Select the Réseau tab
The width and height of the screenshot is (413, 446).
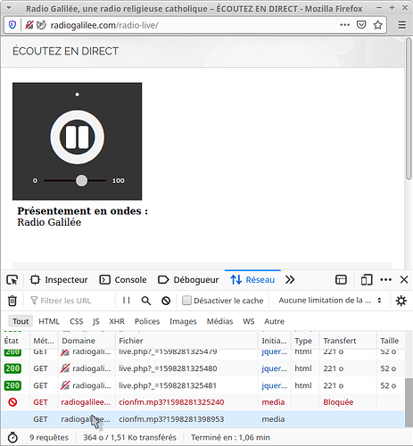(x=252, y=280)
